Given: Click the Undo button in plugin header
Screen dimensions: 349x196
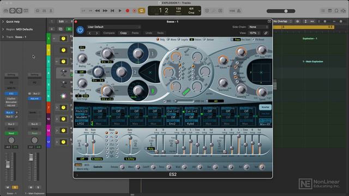Looking at the screenshot, I should point(149,33).
